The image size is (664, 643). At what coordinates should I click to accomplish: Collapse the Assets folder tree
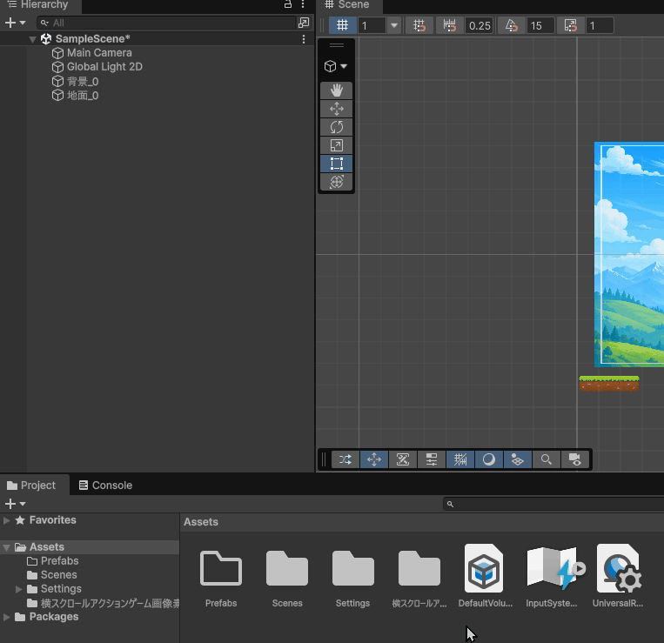[x=6, y=548]
